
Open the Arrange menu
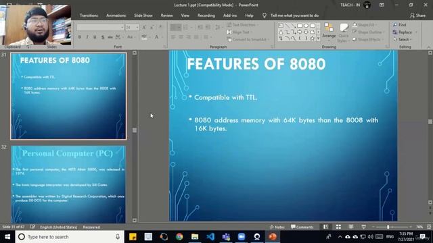pos(329,32)
